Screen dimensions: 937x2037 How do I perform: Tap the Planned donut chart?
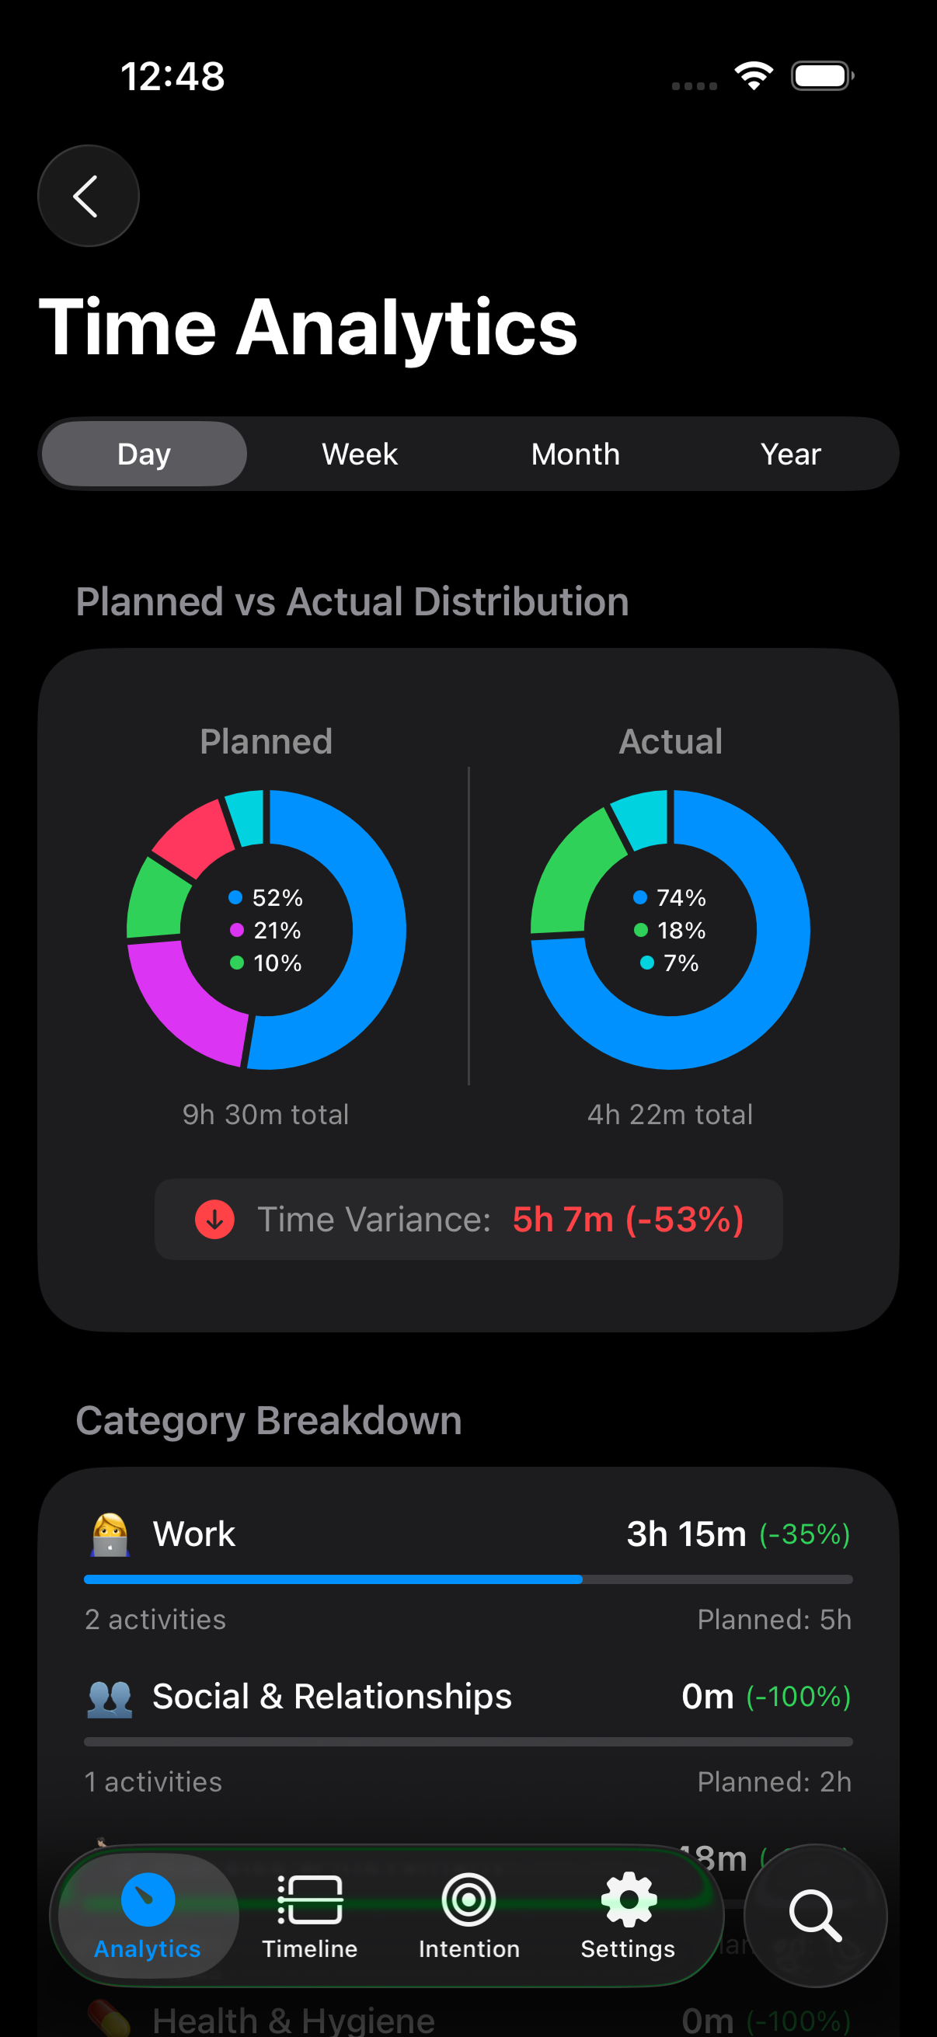click(265, 929)
